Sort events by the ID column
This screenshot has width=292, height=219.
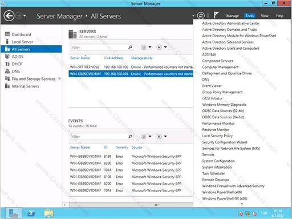[106, 147]
